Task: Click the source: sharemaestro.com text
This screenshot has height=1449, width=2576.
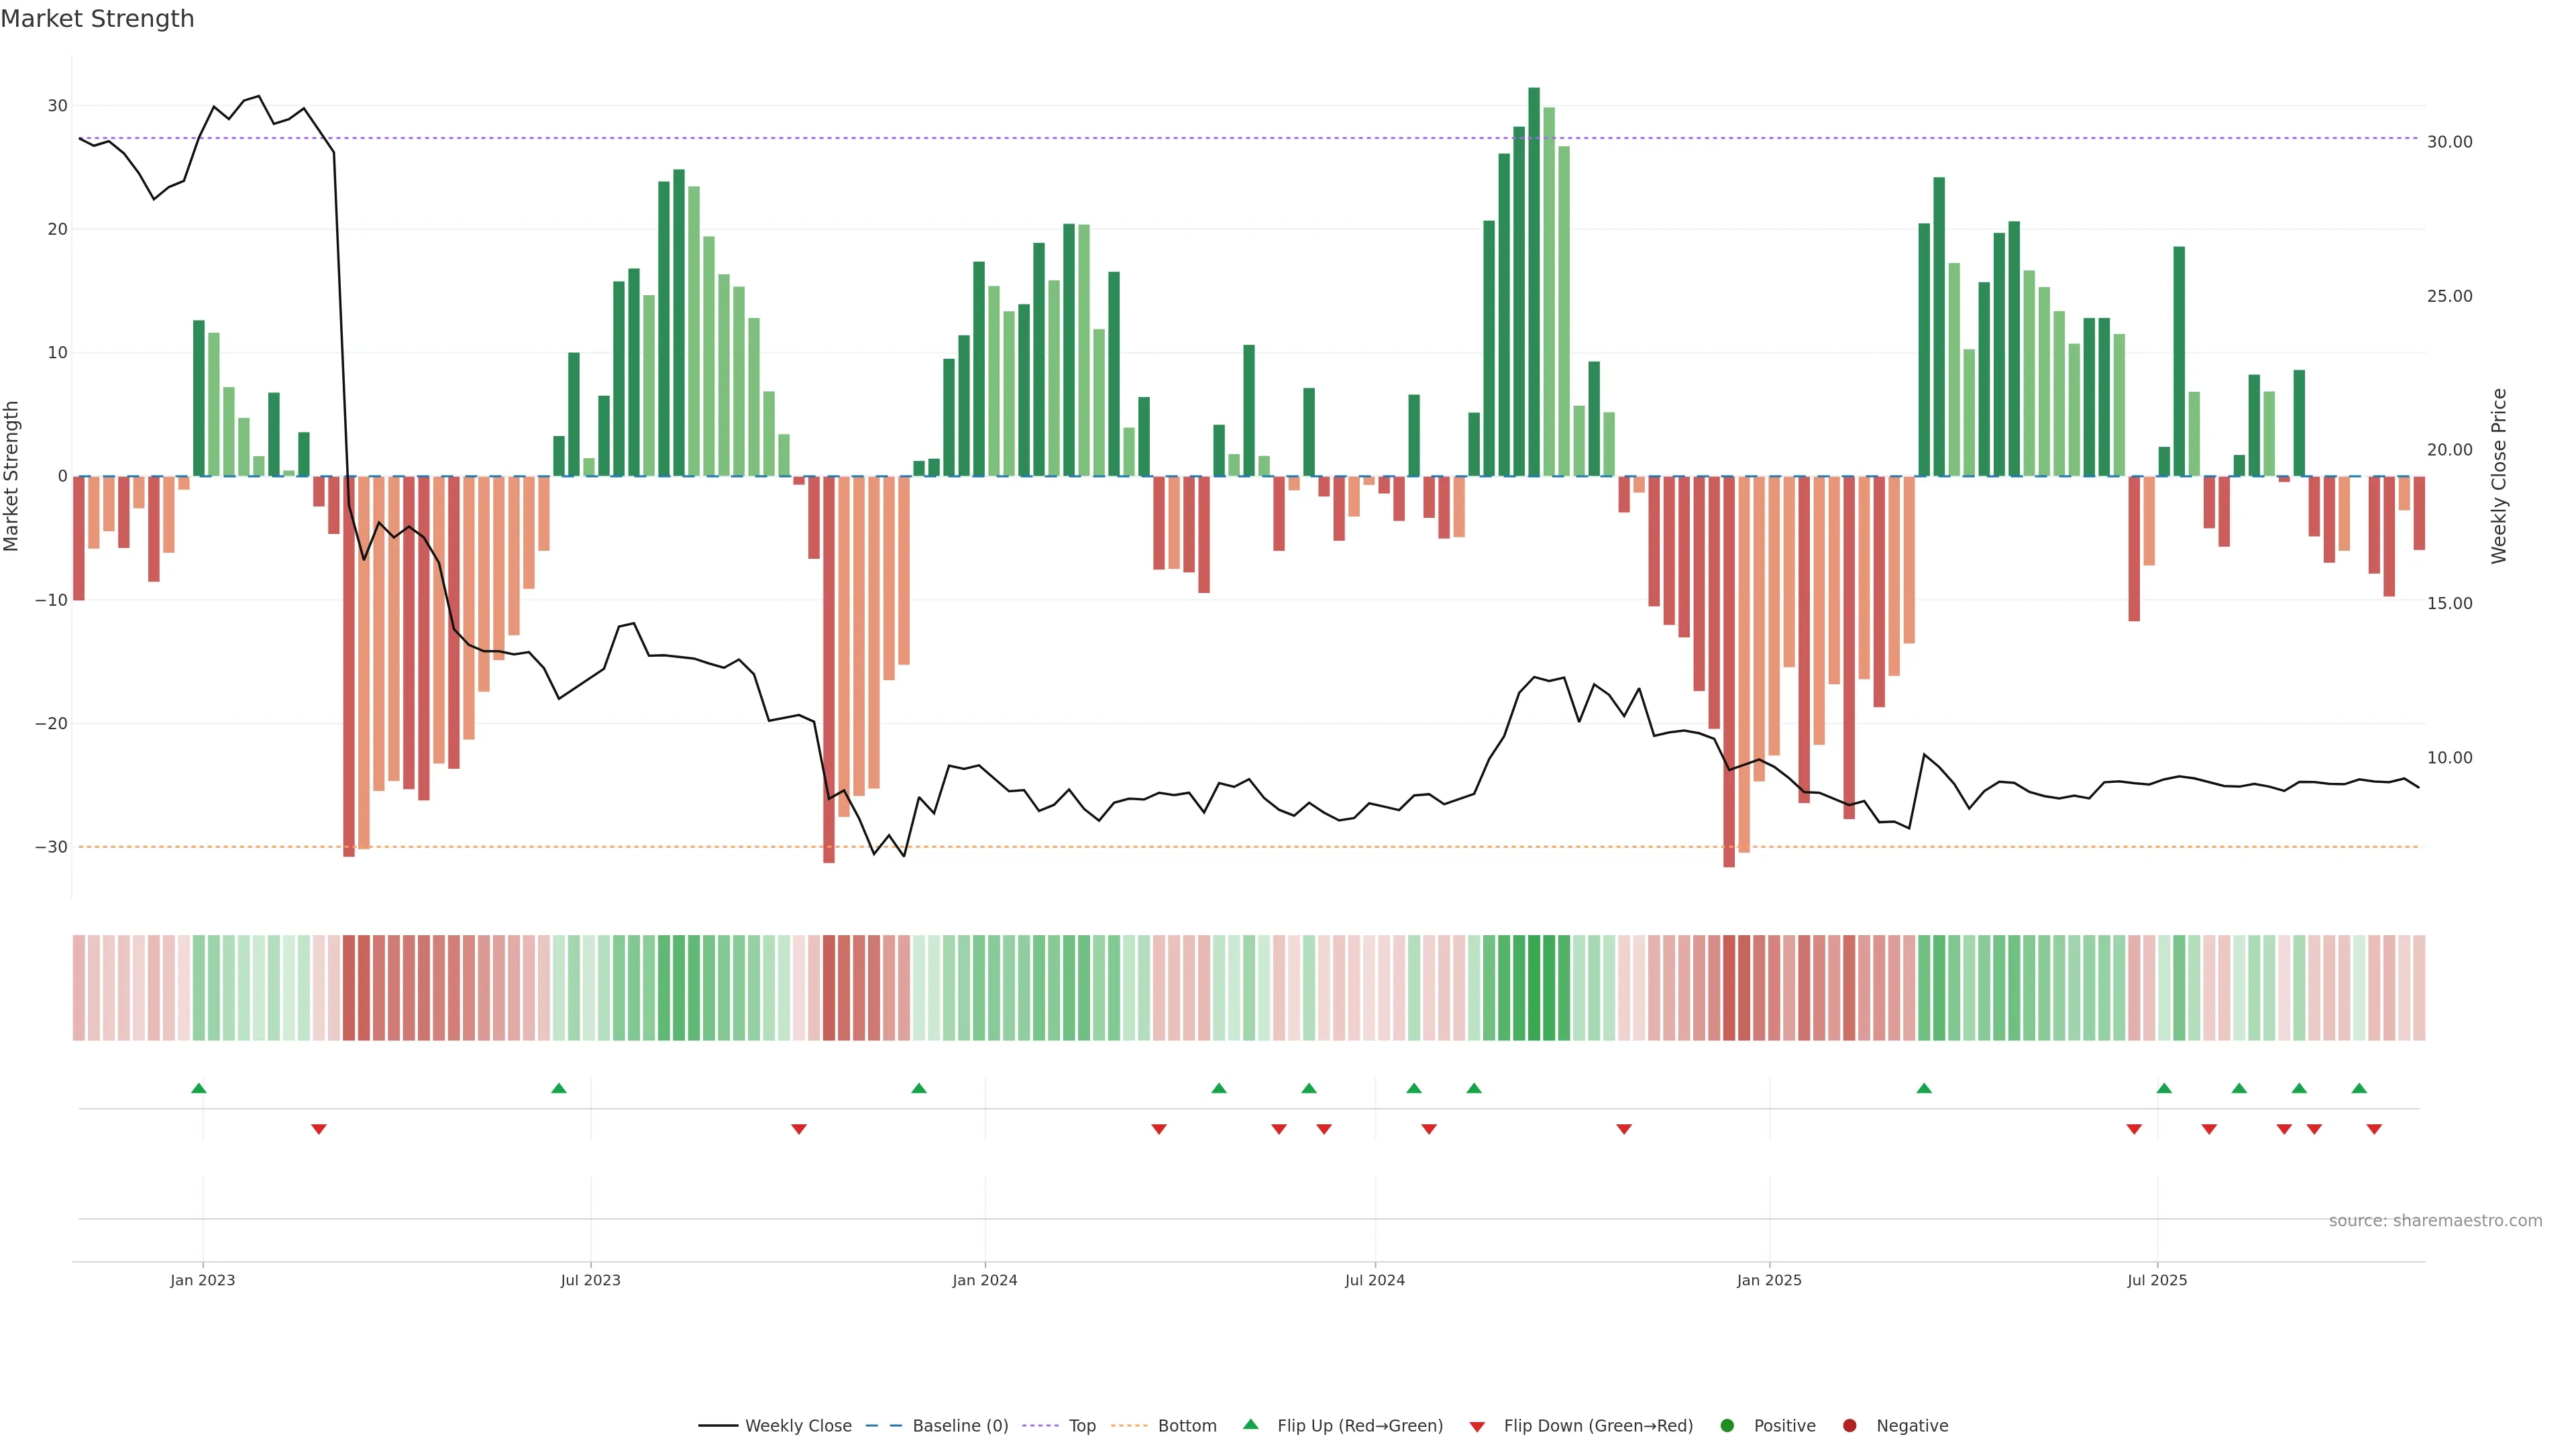Action: pos(2435,1221)
